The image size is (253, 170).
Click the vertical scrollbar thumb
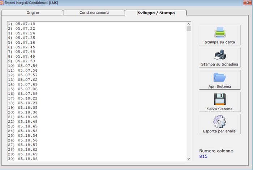pyautogui.click(x=189, y=28)
